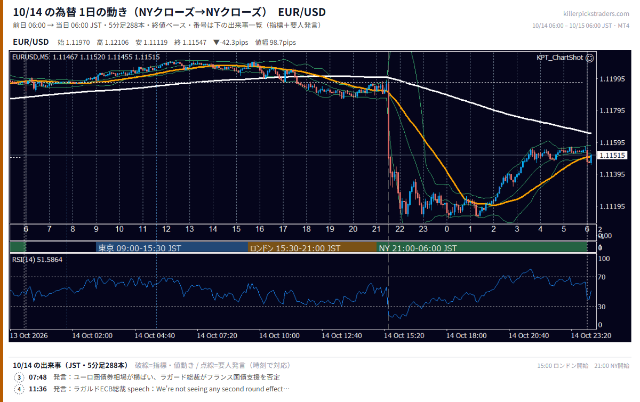
Task: Click the 21:00 NY開始 note
Action: (x=612, y=366)
